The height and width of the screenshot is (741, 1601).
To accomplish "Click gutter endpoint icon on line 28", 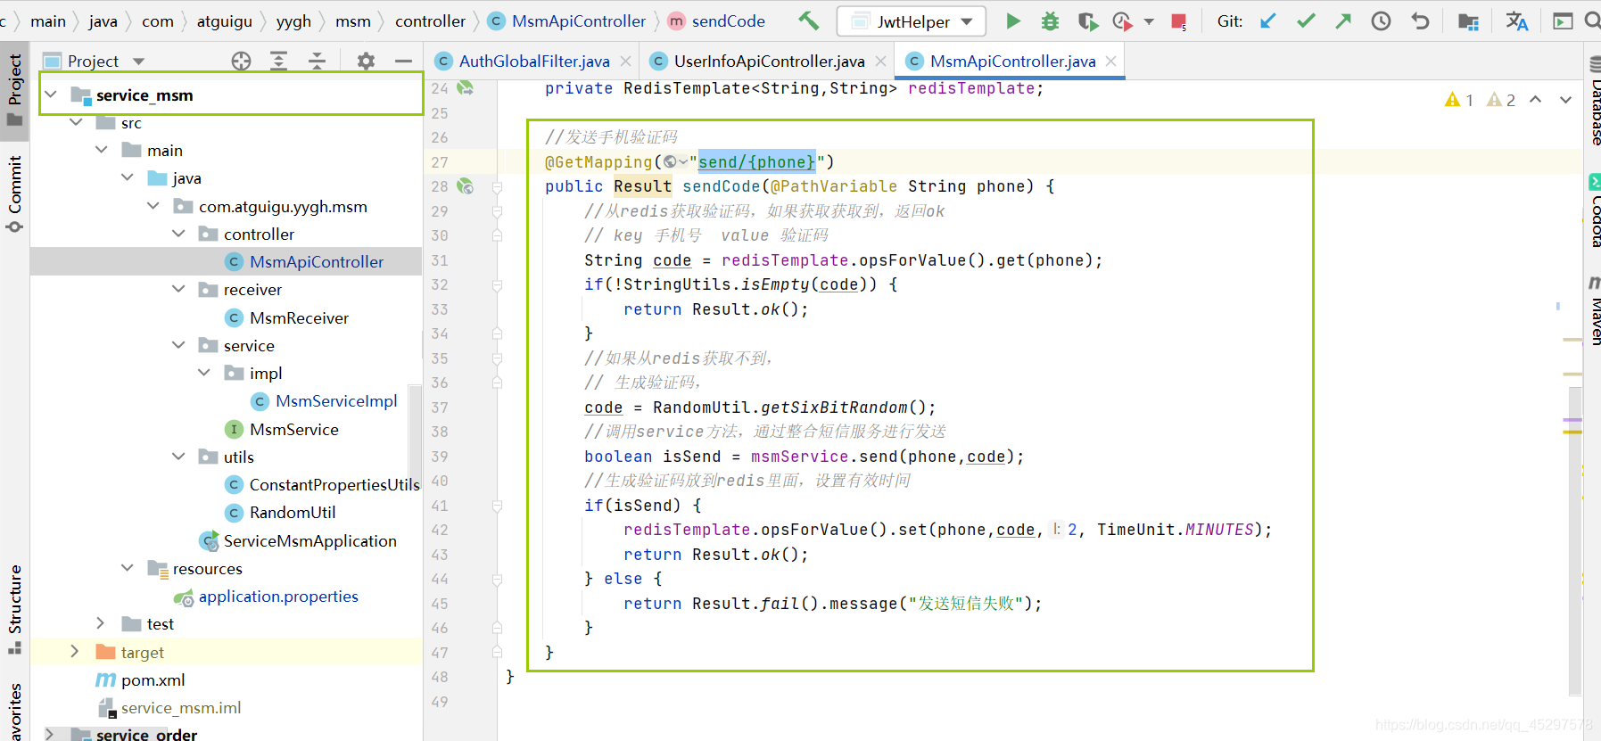I will [465, 185].
